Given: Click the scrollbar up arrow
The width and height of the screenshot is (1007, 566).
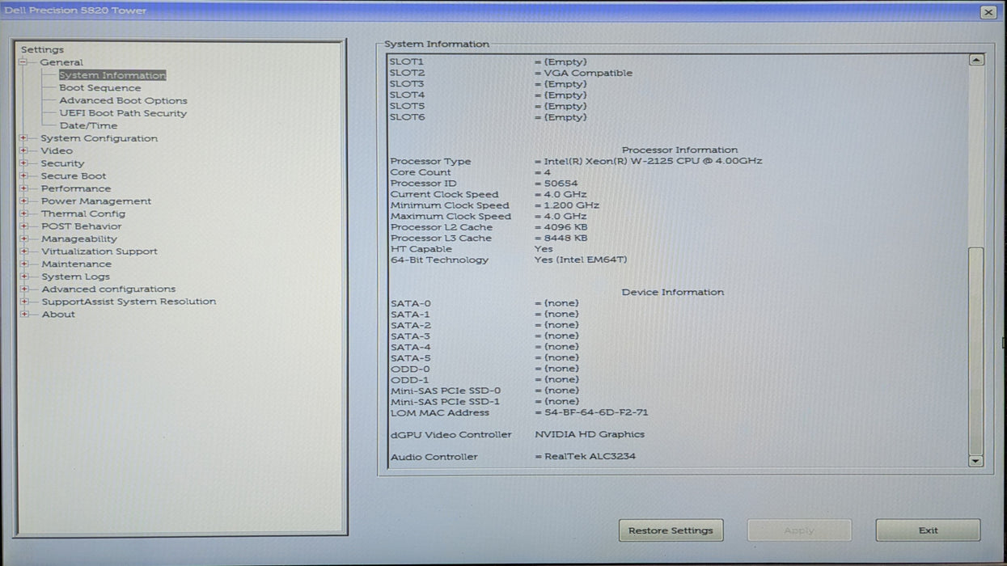Looking at the screenshot, I should (x=976, y=60).
